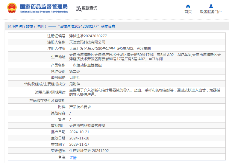This screenshot has width=229, height=163.
Task: Select 天津索玛科技有限公司 cell
Action: (146, 42)
